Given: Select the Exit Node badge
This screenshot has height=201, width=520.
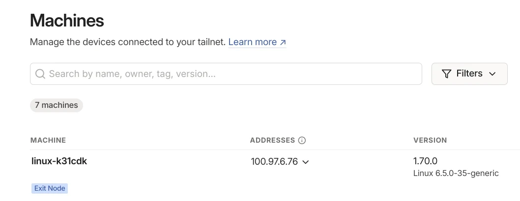Looking at the screenshot, I should pos(49,188).
